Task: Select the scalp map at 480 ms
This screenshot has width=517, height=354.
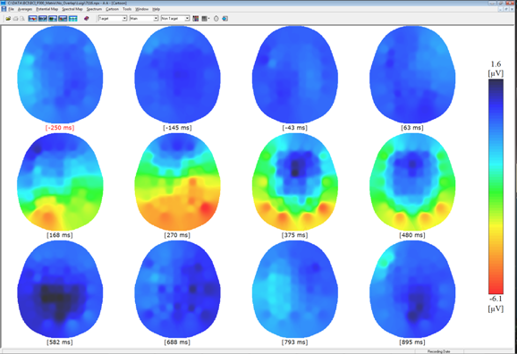Action: [412, 182]
